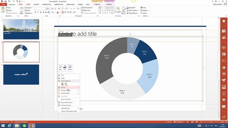Image resolution: width=228 pixels, height=128 pixels.
Task: Open the Shape Effects dropdown
Action: tap(132, 13)
